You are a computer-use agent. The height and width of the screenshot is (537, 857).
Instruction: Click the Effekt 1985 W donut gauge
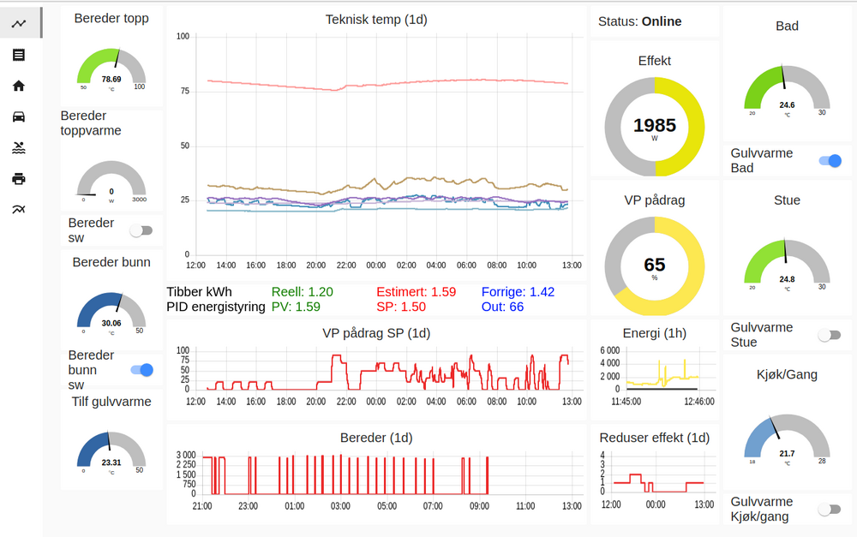pos(655,127)
